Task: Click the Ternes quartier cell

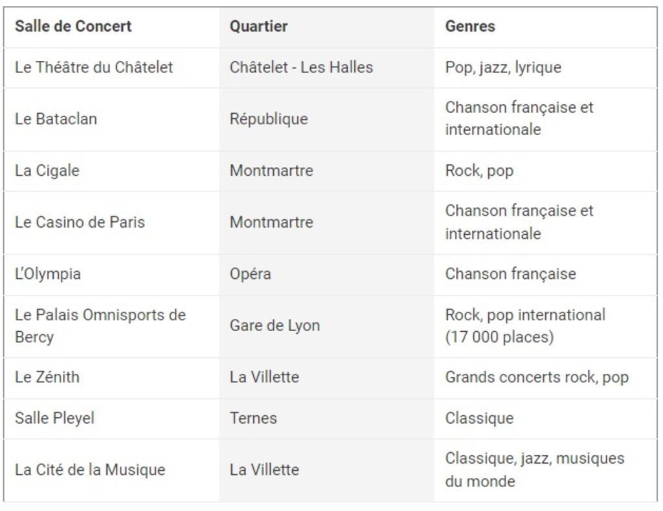Action: point(326,419)
